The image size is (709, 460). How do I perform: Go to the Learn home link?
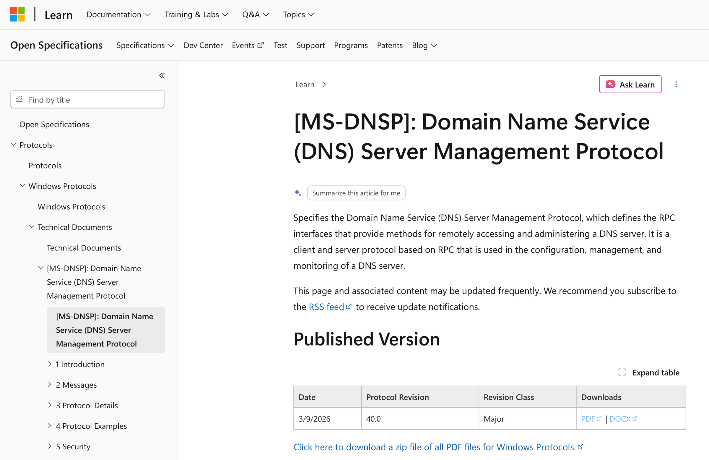59,14
